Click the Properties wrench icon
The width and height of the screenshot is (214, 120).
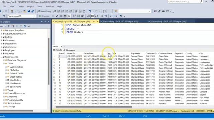tap(159, 11)
